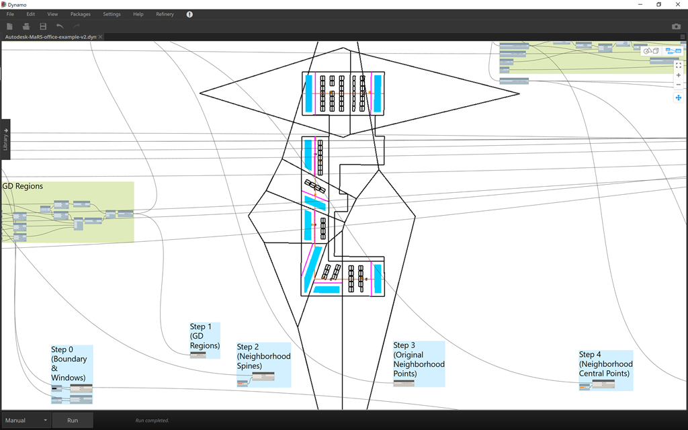Image resolution: width=688 pixels, height=430 pixels.
Task: Expand the Library side panel
Action: 5,139
